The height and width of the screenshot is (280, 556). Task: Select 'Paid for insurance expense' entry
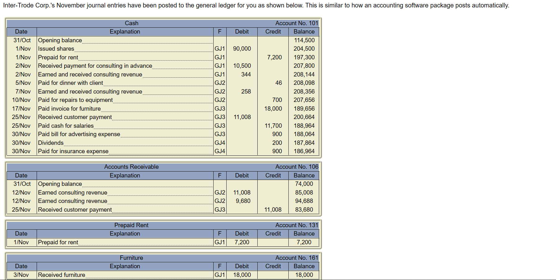coord(73,151)
